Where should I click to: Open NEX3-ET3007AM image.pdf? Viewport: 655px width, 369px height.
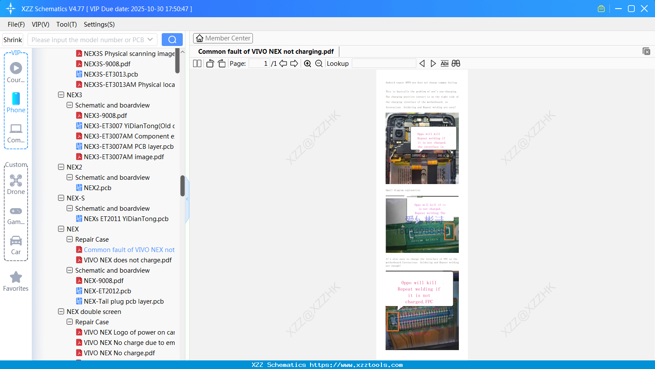point(124,157)
